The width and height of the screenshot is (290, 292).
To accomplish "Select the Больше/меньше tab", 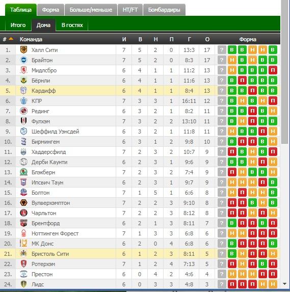I will [x=91, y=10].
